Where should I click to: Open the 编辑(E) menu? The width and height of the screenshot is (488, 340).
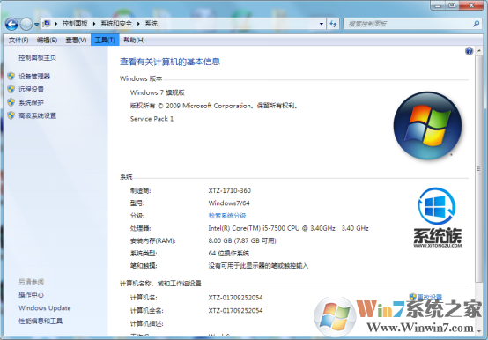(x=47, y=41)
